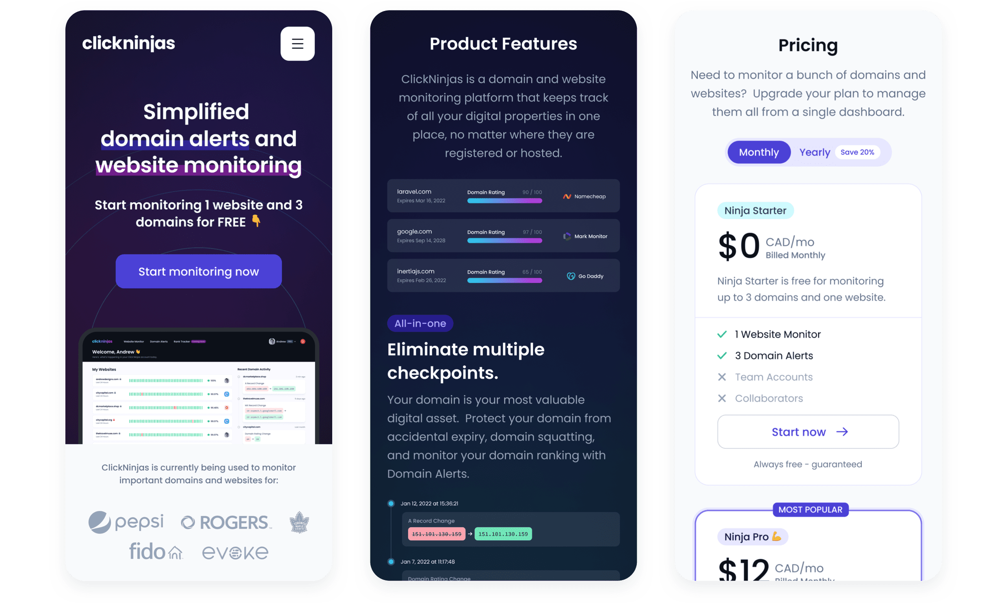1008x604 pixels.
Task: Select the Monthly billing toggle
Action: [x=759, y=152]
